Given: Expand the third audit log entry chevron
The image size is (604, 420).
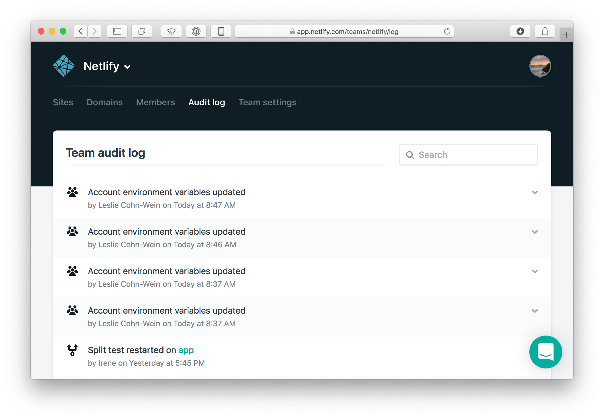Looking at the screenshot, I should 534,271.
